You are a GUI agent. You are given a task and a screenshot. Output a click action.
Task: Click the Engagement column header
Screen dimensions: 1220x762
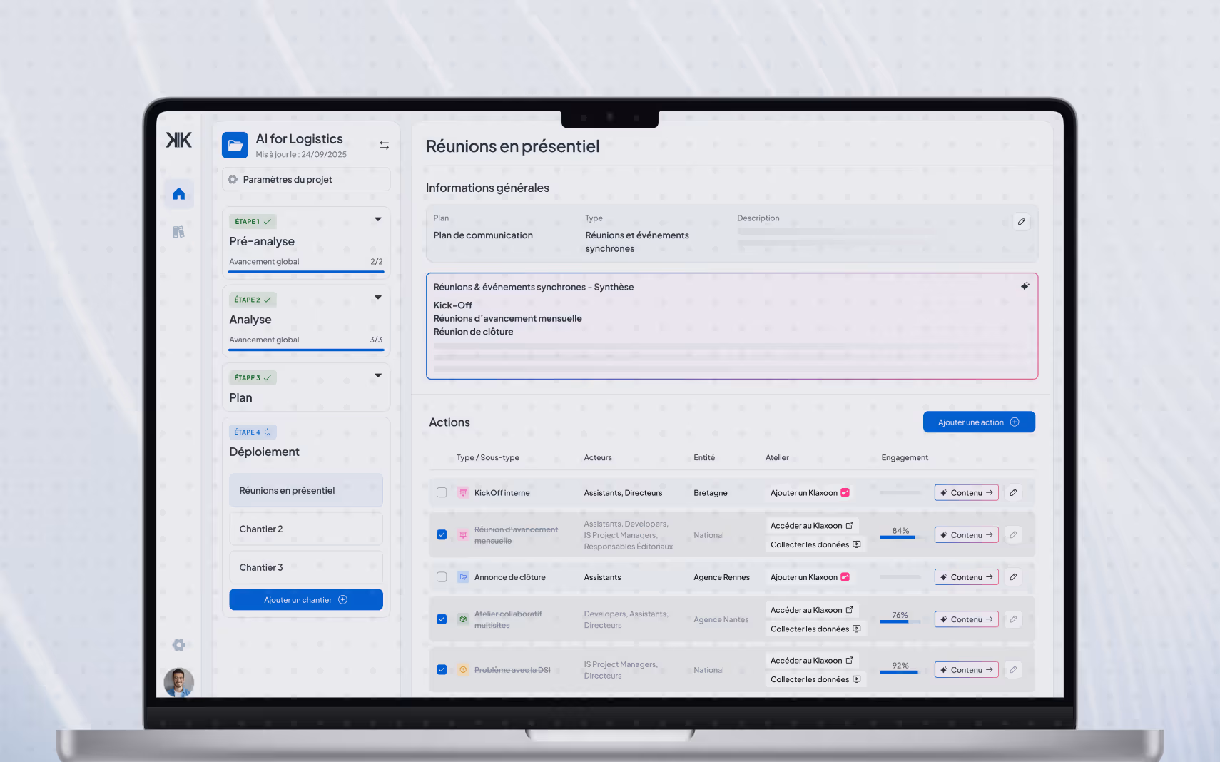tap(905, 458)
